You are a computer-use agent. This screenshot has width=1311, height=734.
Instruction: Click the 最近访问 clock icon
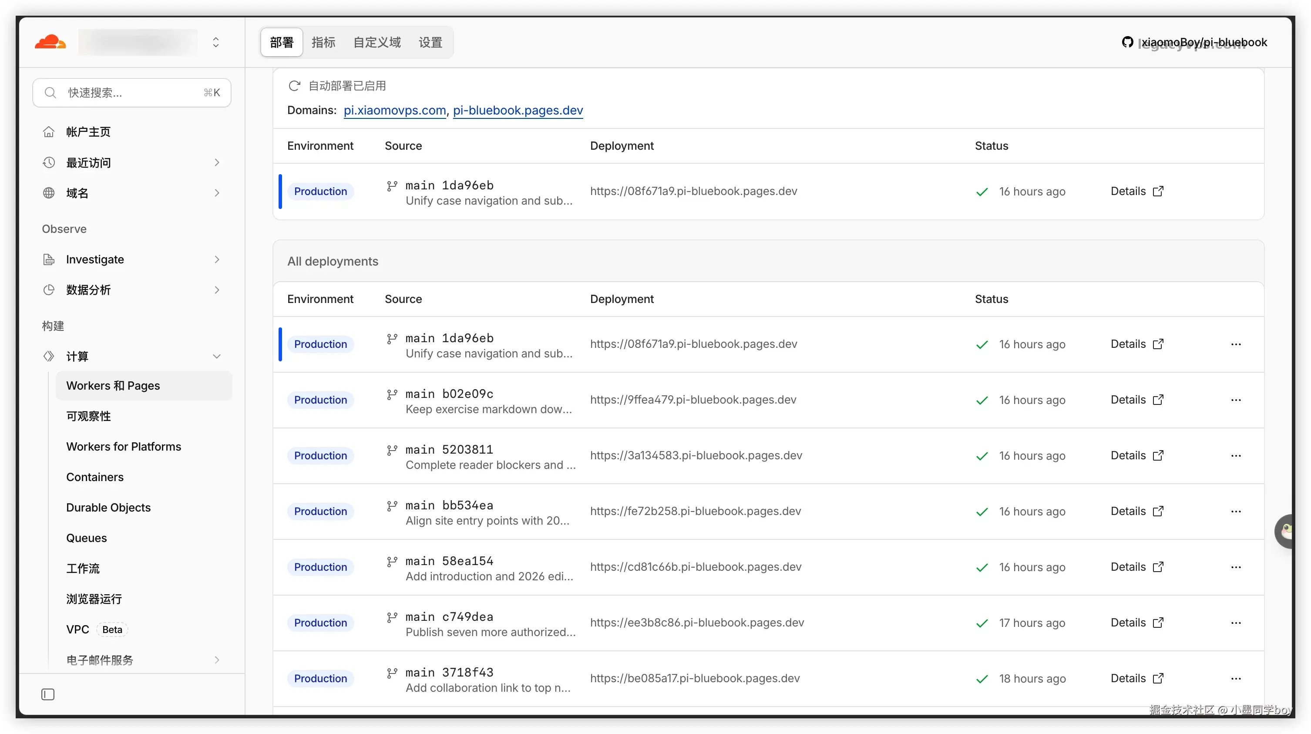coord(49,162)
